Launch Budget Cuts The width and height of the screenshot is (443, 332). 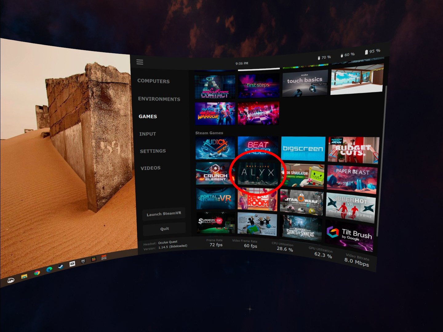tap(353, 150)
